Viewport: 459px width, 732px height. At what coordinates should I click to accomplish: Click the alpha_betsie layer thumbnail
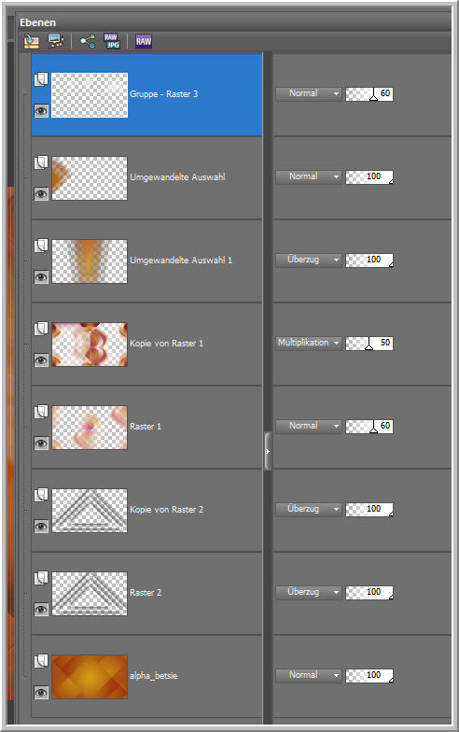[90, 676]
